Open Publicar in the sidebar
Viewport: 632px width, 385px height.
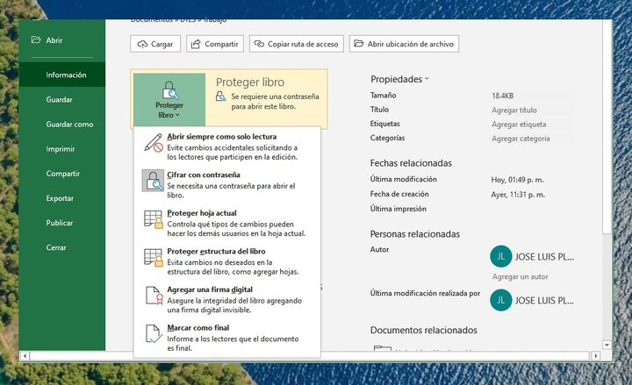pos(62,222)
